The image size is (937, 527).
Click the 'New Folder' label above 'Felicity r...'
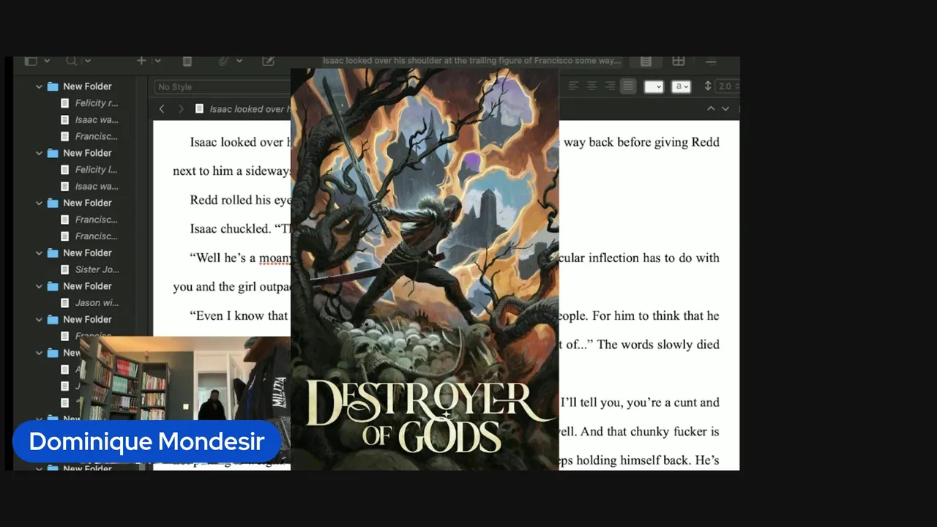[x=87, y=86]
